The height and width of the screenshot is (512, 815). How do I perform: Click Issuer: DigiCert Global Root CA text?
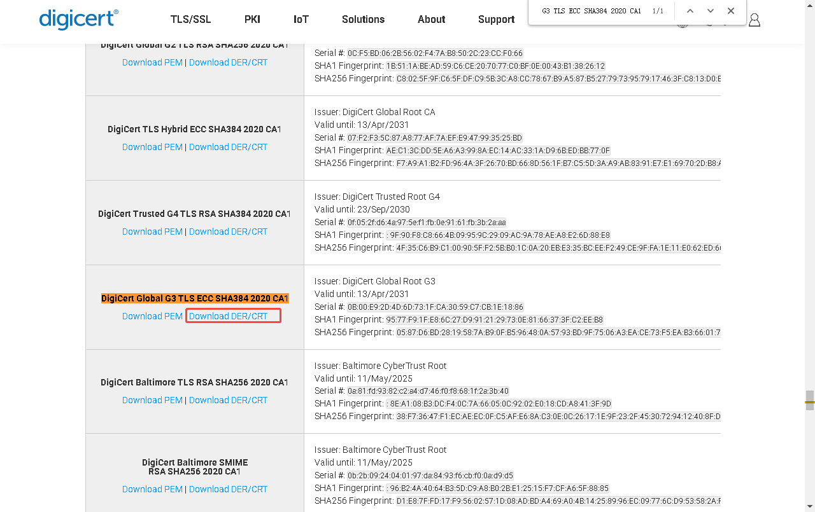(375, 112)
